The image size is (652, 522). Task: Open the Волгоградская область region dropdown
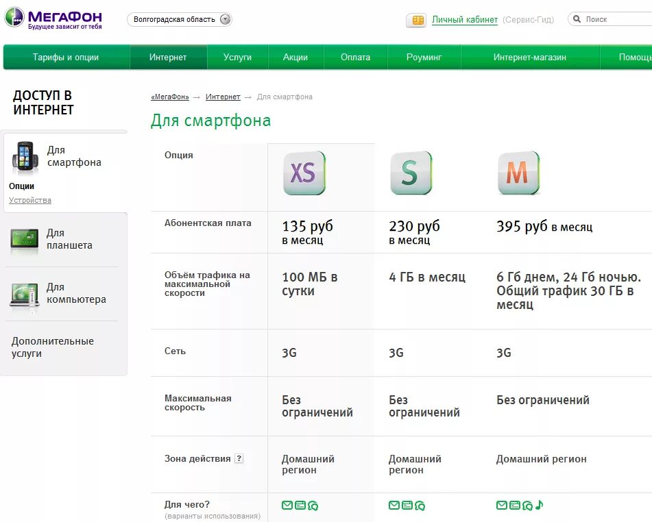click(x=179, y=20)
